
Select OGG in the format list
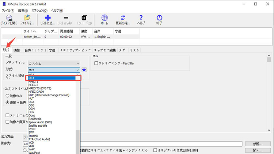pyautogui.click(x=52, y=105)
